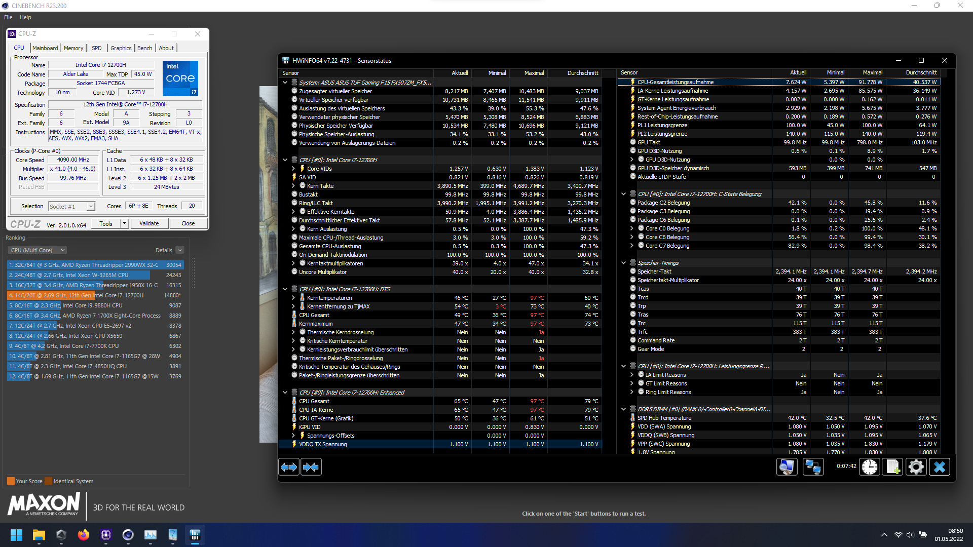Click the collapse columns arrows button in HWiNFO

311,467
